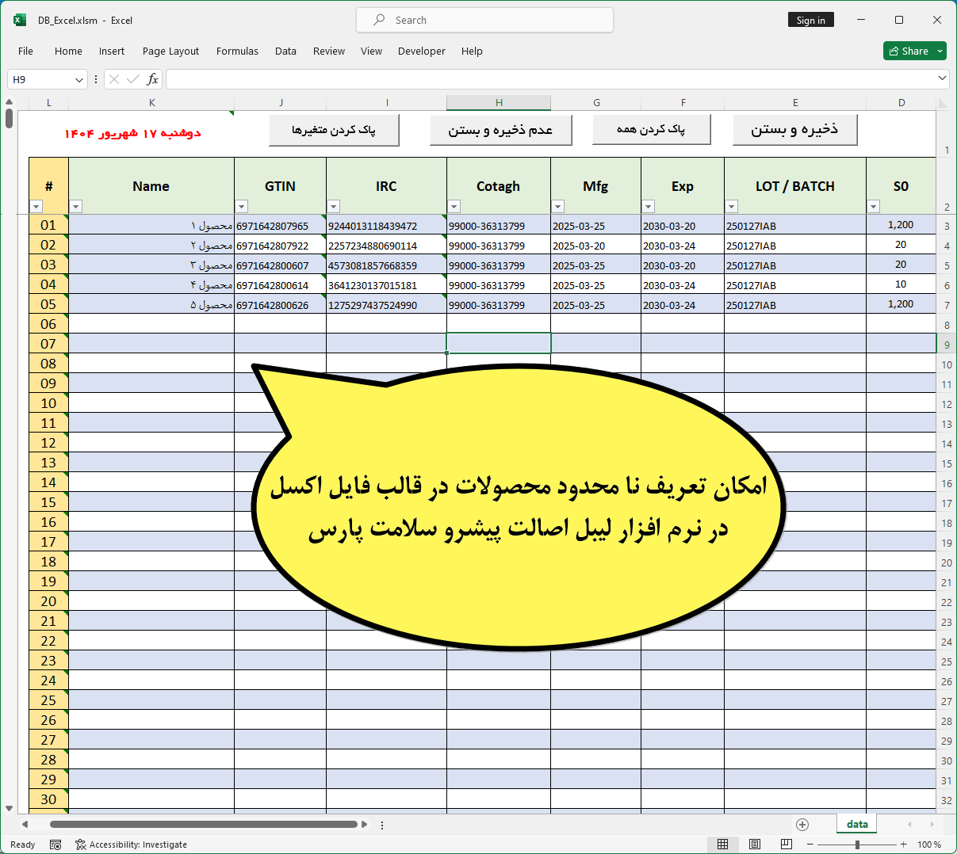The height and width of the screenshot is (854, 957).
Task: Select Normal view in status bar
Action: pos(722,844)
